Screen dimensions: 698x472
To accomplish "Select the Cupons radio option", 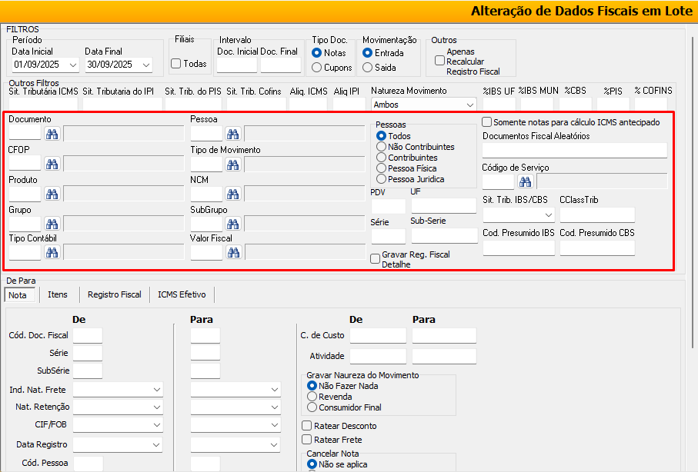I will coord(317,68).
